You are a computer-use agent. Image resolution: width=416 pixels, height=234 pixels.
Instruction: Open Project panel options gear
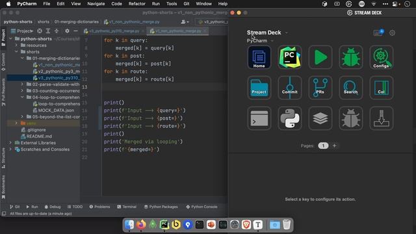pyautogui.click(x=67, y=31)
